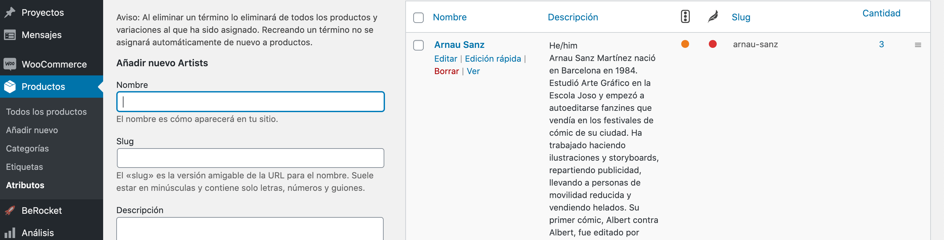Click the Análisis bar chart icon
This screenshot has width=944, height=240.
tap(10, 233)
